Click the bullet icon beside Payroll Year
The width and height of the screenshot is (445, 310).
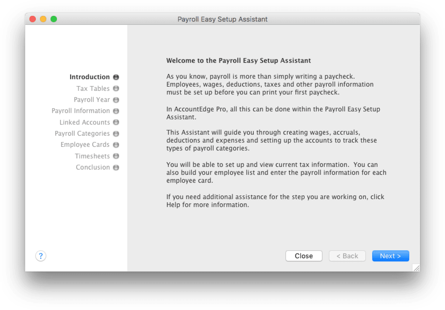[116, 100]
